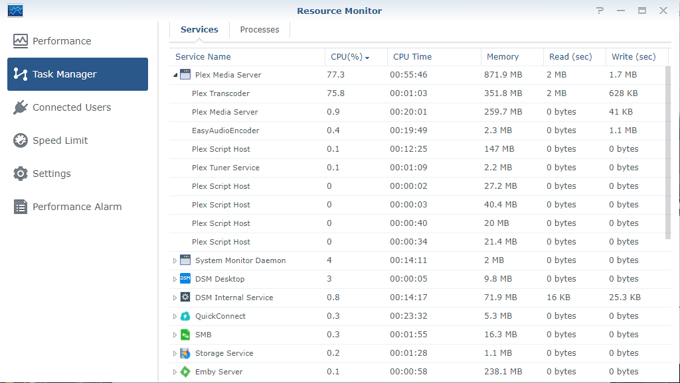Screen dimensions: 680x383
Task: Click the 16.3 MB memory value
Action: pos(501,335)
